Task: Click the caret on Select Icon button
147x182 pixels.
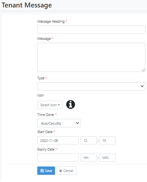Action: tap(59, 105)
